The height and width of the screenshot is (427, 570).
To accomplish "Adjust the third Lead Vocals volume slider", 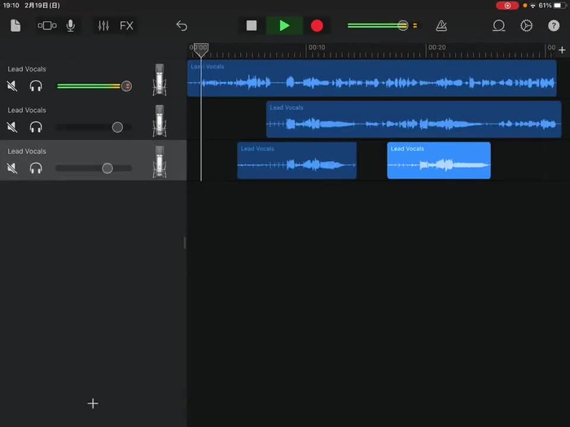I will 107,168.
